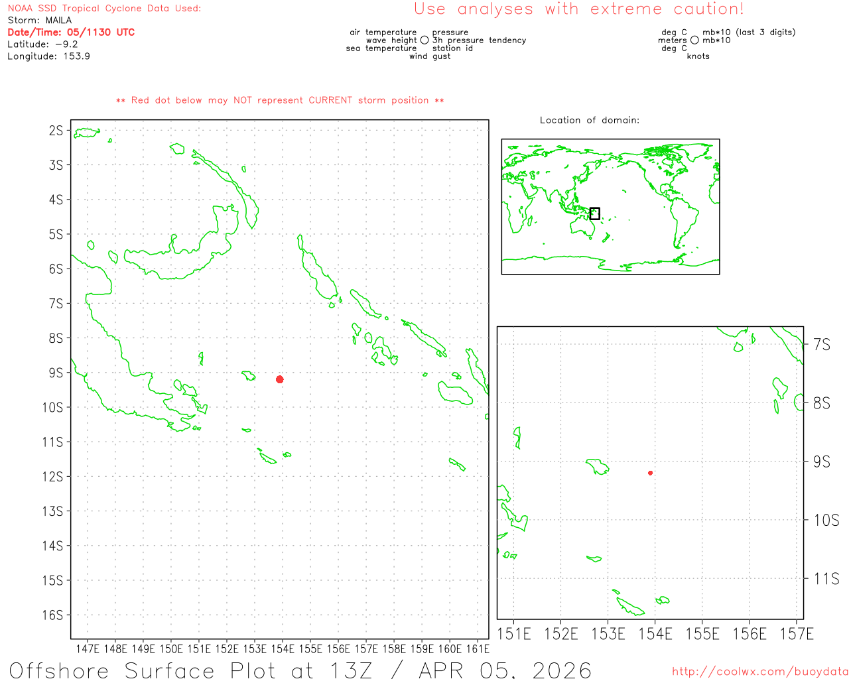Click the 9S label on the inset map

pos(821,462)
